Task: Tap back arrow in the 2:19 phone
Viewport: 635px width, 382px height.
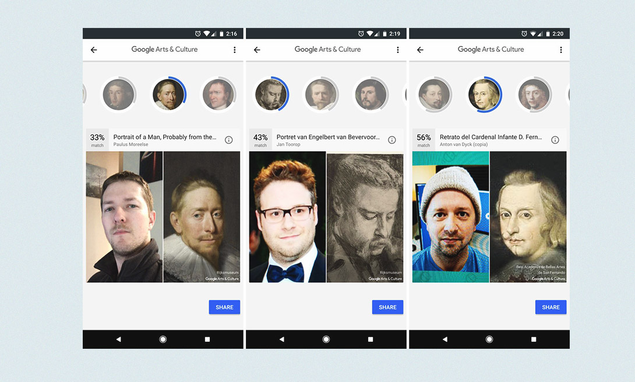Action: pos(257,49)
